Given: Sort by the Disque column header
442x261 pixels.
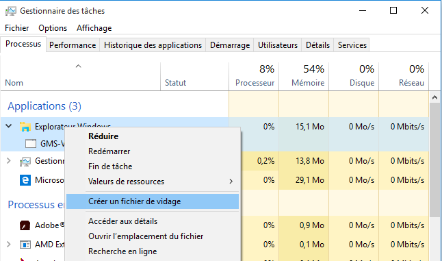Looking at the screenshot, I should point(354,77).
